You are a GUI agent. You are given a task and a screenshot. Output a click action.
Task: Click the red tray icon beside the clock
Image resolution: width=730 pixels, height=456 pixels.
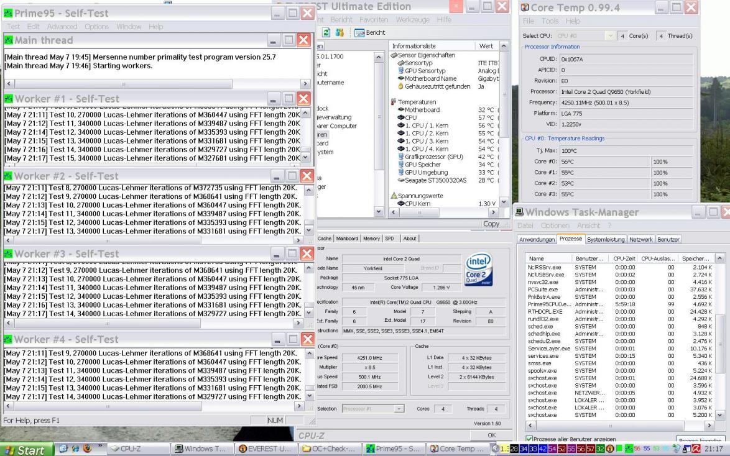coord(696,449)
